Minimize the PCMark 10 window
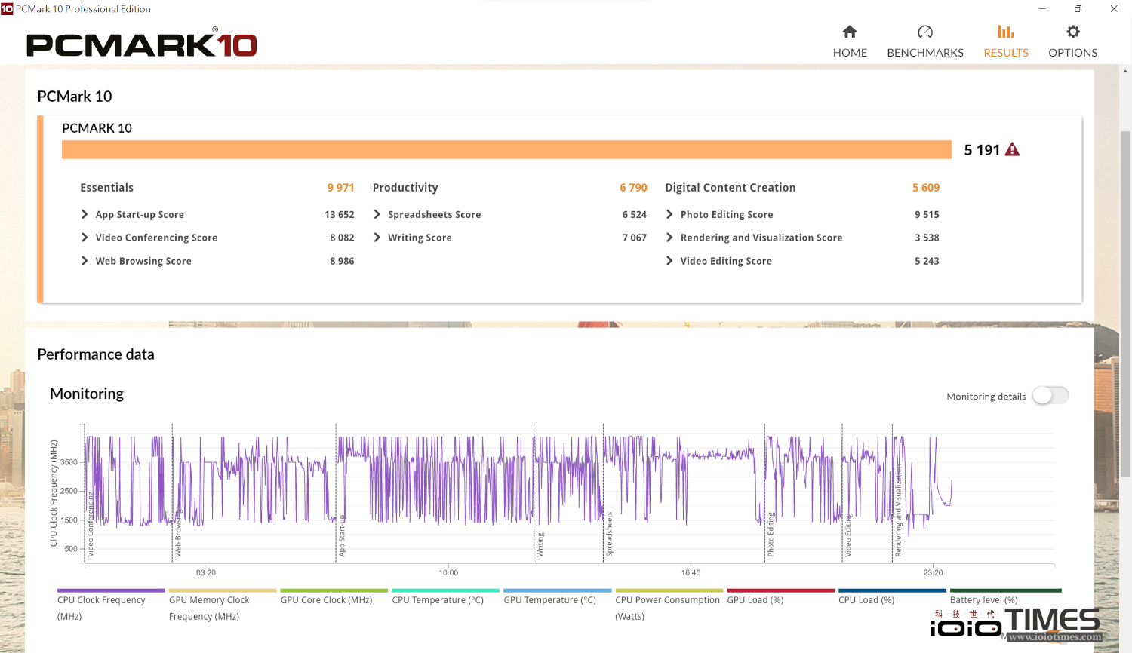The image size is (1132, 653). tap(1042, 9)
